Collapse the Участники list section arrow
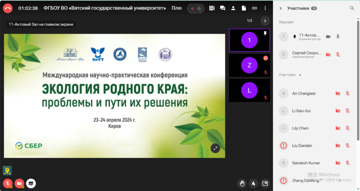This screenshot has width=360, height=191. pos(300,75)
